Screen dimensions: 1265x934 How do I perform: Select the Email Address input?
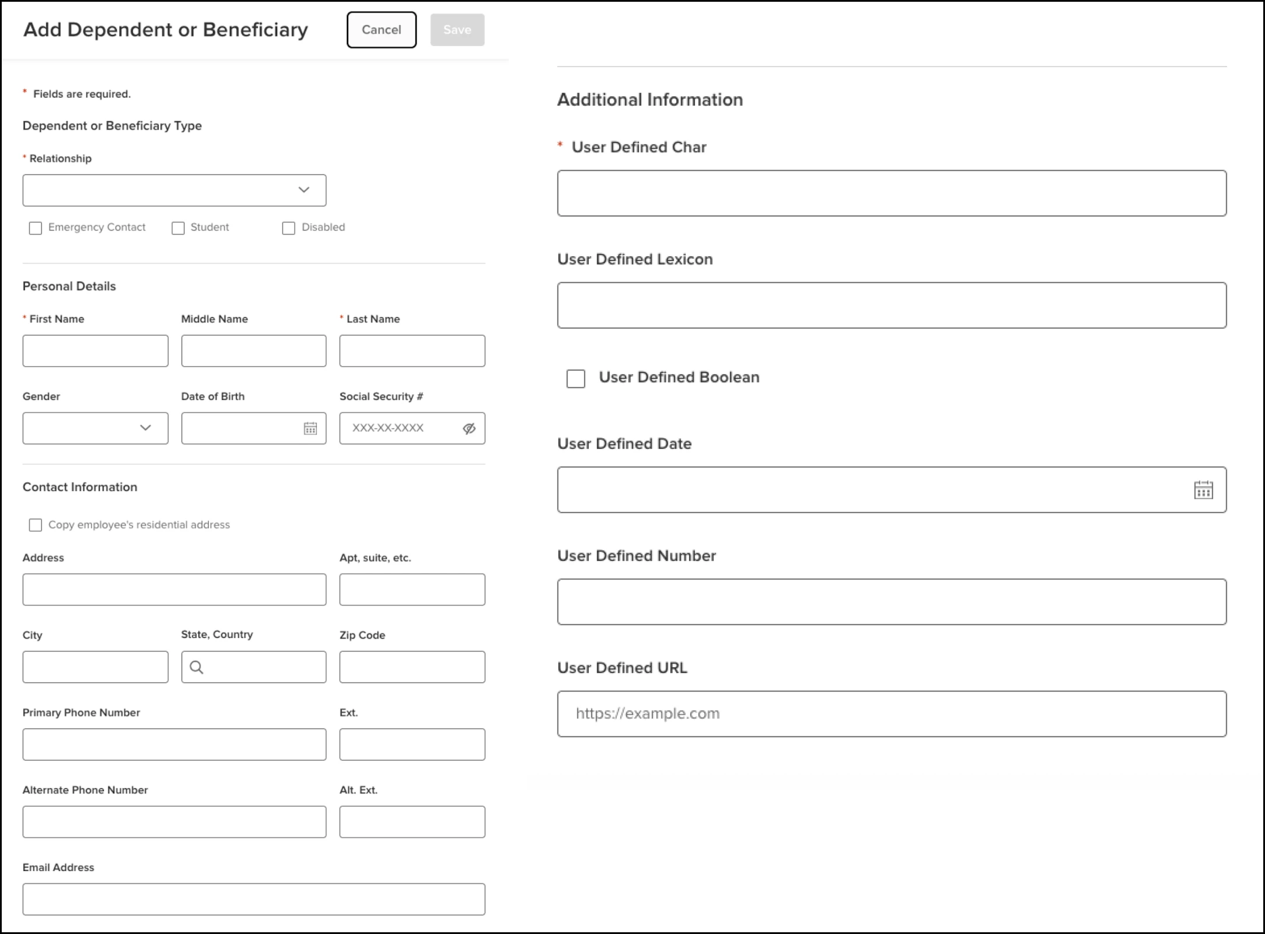pyautogui.click(x=253, y=899)
